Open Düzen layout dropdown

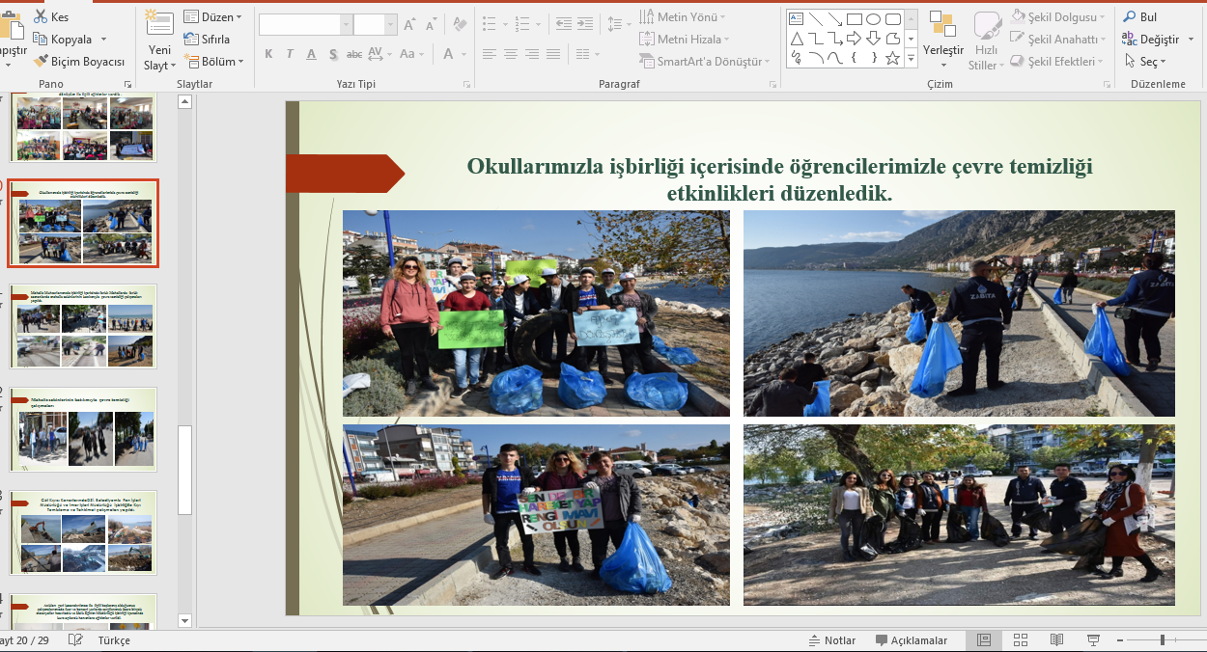click(x=213, y=16)
